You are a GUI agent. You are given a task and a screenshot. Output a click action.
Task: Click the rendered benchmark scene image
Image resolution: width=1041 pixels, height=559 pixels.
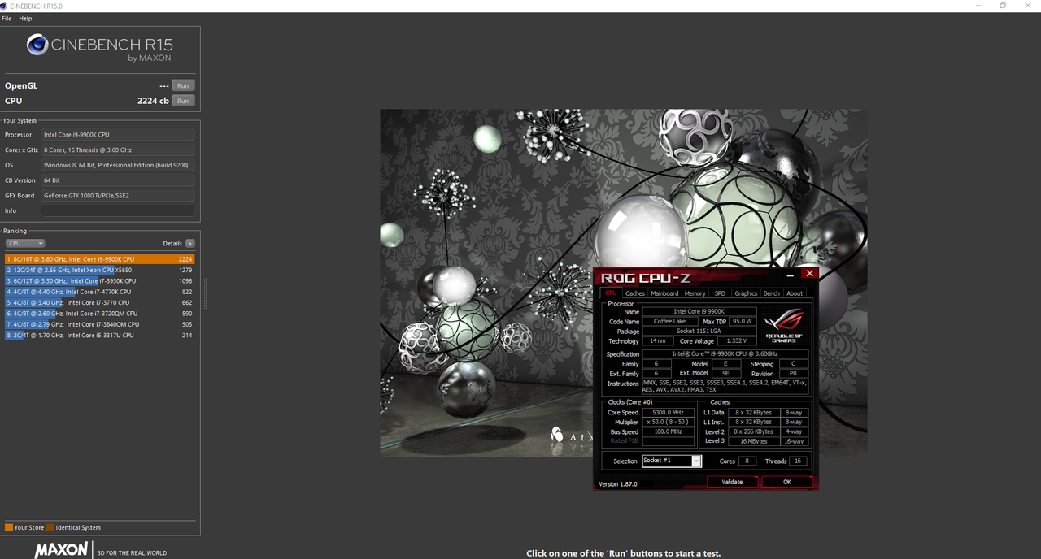pos(623,283)
